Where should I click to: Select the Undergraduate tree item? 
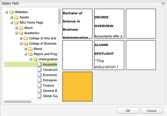[x=48, y=59]
